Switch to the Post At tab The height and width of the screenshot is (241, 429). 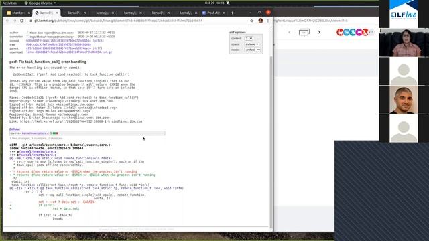tap(213, 13)
